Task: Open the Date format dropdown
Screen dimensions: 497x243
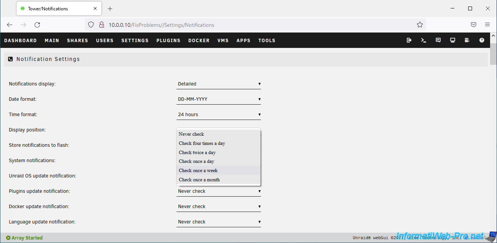Action: (x=219, y=99)
